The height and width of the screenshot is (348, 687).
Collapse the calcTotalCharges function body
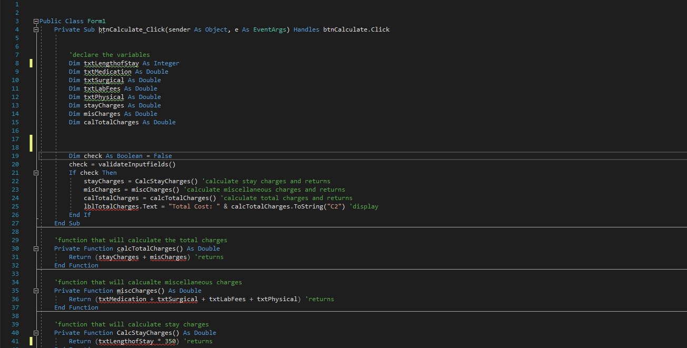pos(35,248)
